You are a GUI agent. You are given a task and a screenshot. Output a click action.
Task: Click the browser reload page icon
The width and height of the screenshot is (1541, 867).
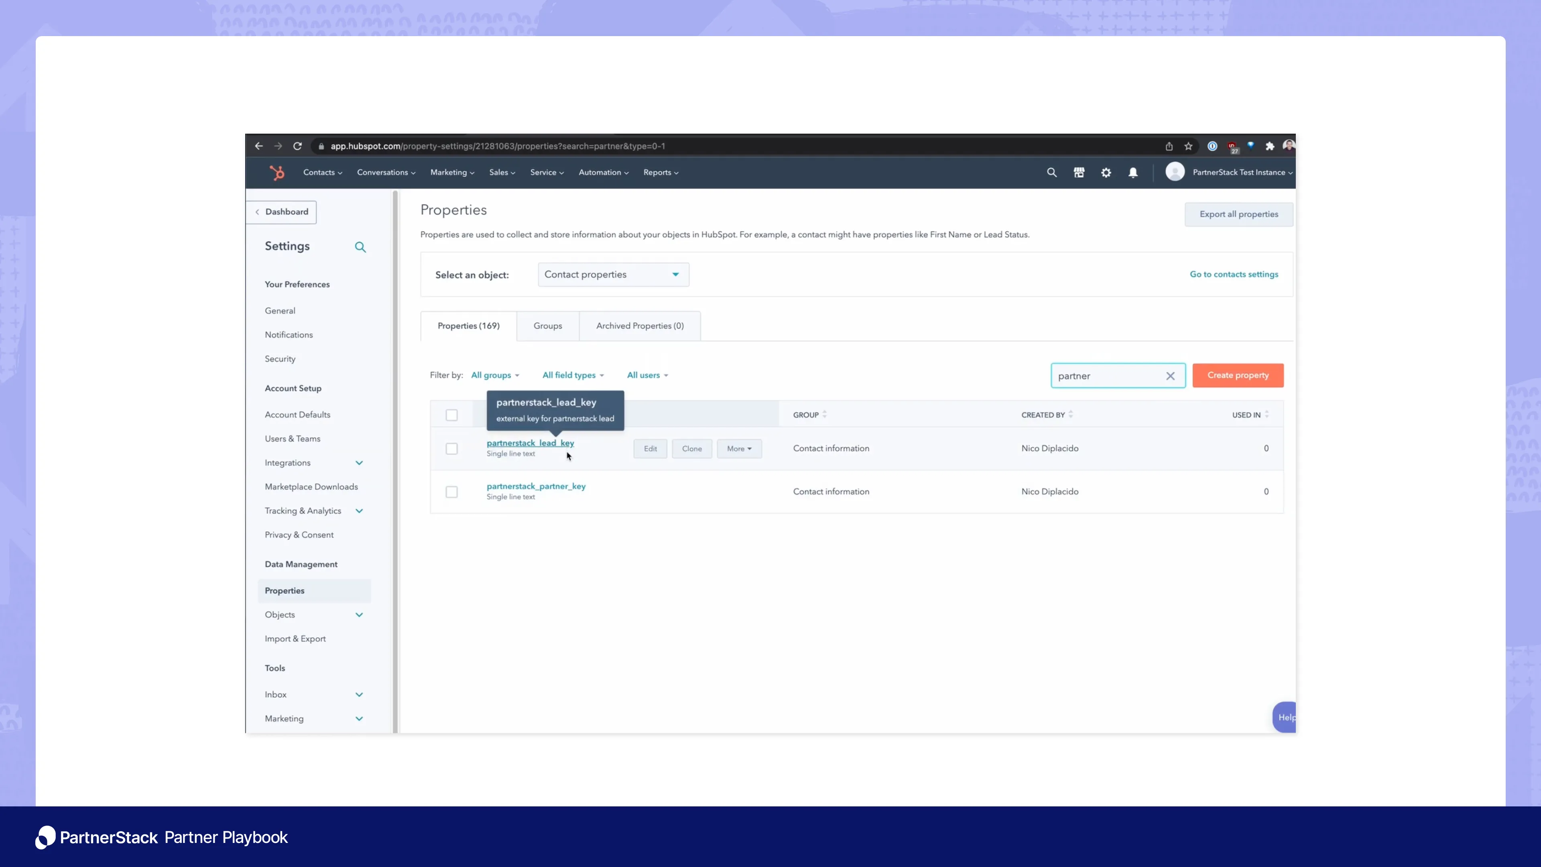tap(297, 145)
